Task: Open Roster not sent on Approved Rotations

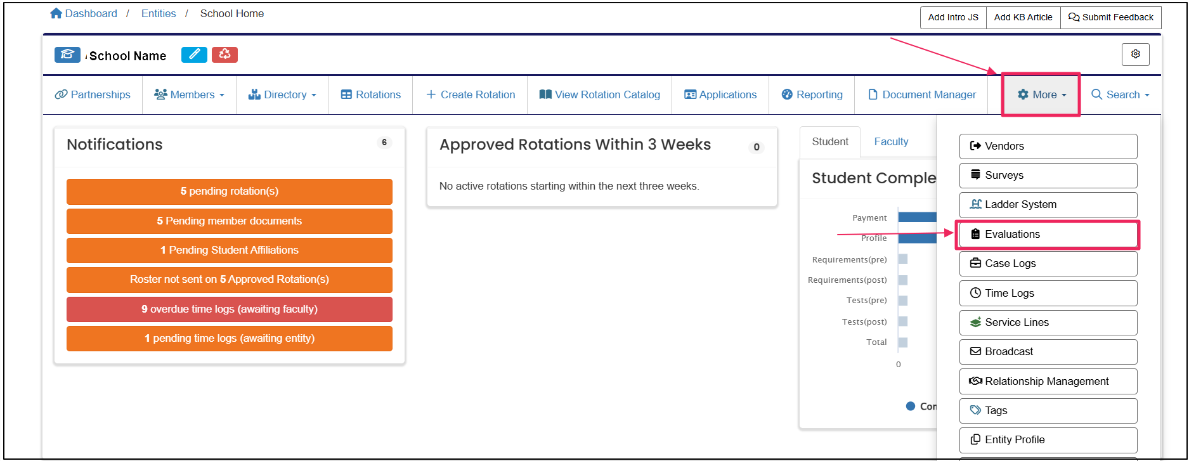Action: pyautogui.click(x=230, y=279)
